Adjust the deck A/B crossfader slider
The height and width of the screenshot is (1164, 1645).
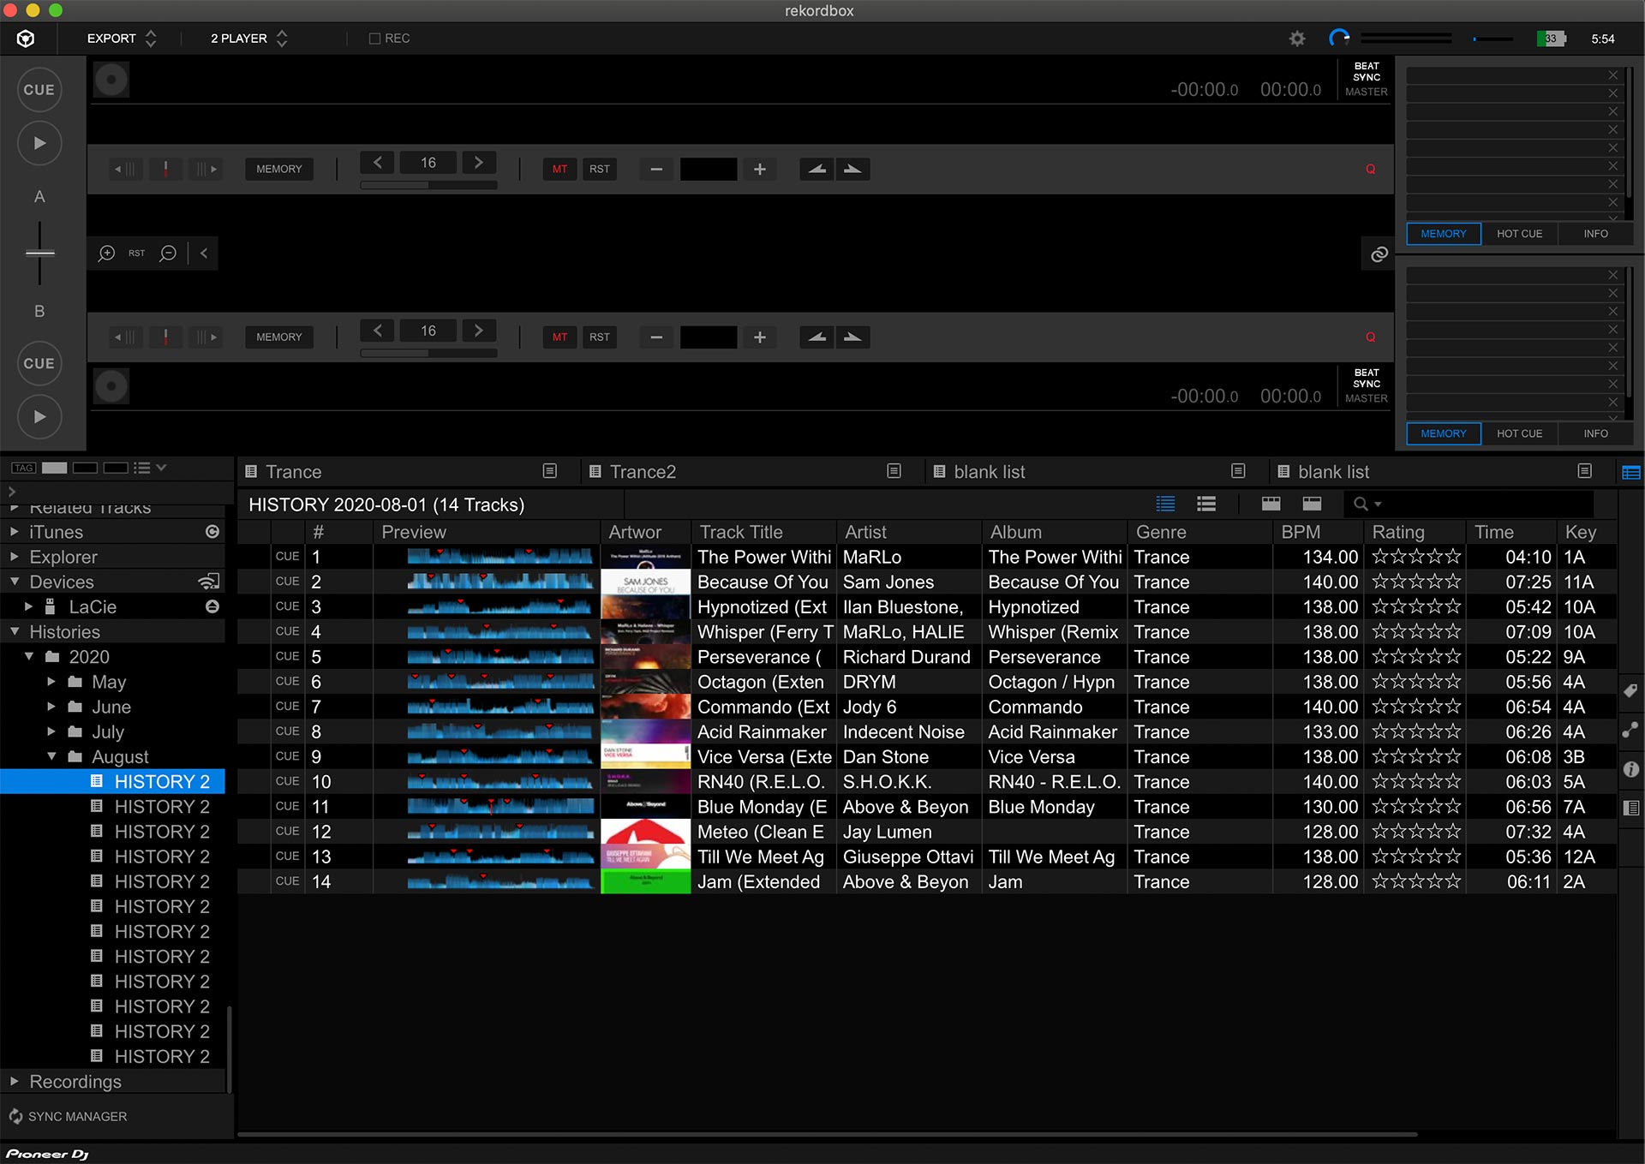39,254
